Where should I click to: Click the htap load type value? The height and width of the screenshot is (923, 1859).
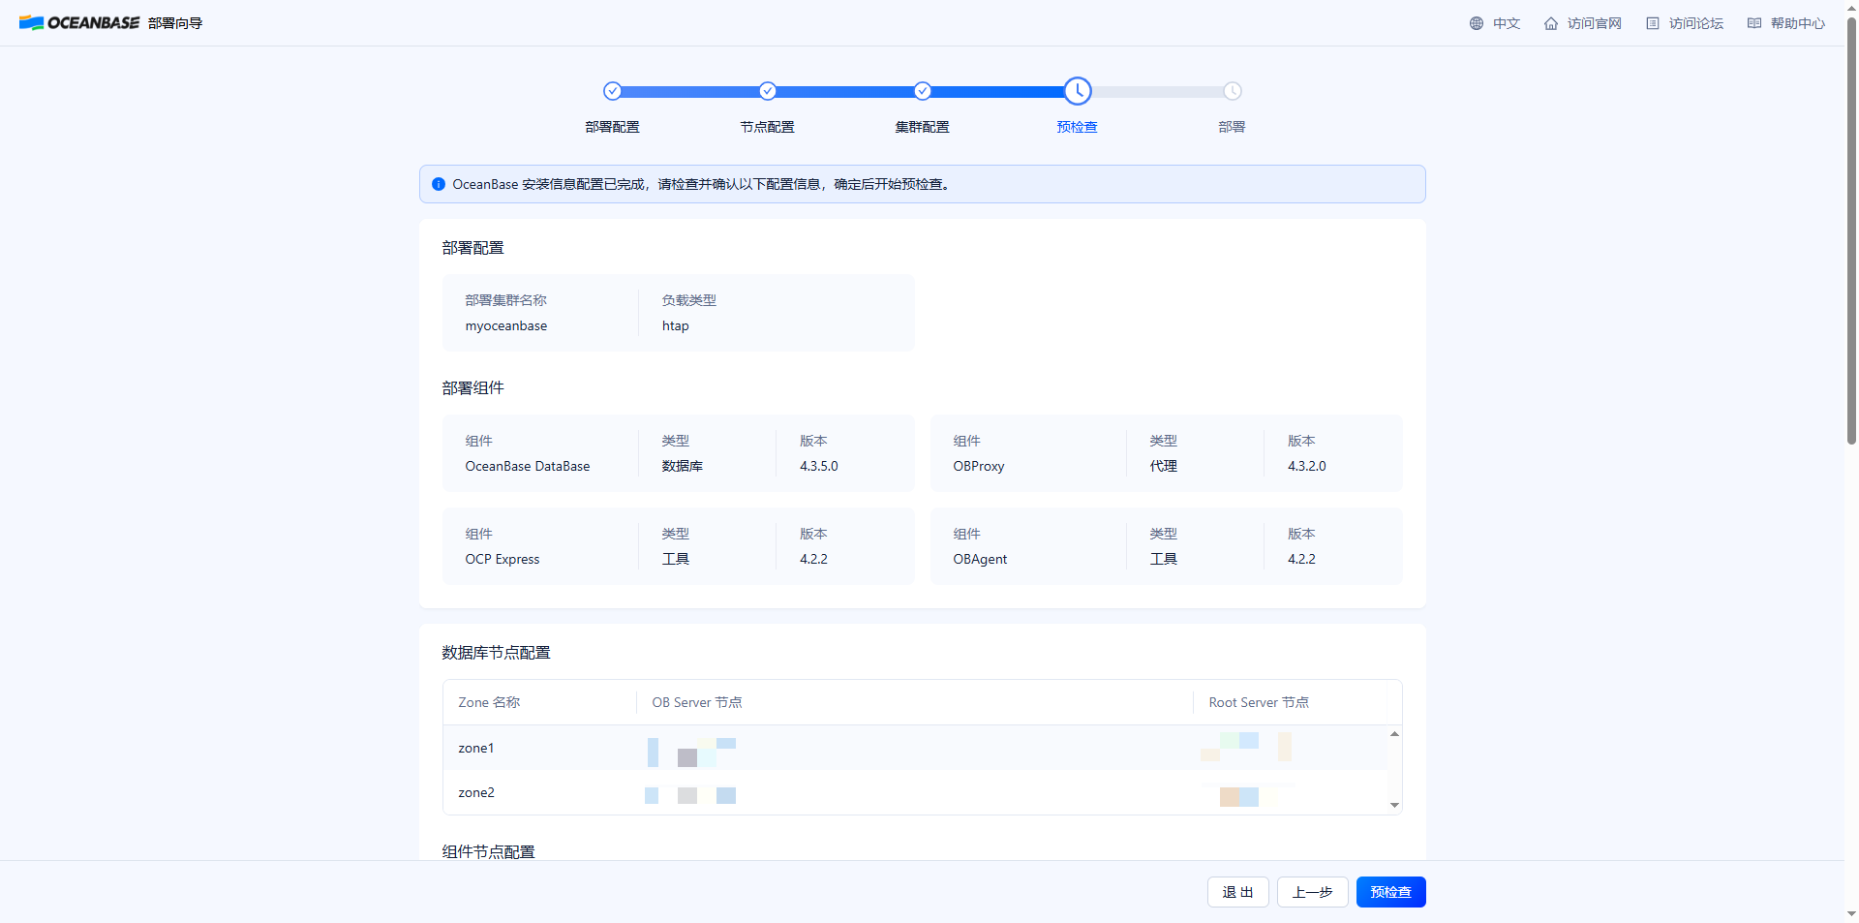click(676, 325)
